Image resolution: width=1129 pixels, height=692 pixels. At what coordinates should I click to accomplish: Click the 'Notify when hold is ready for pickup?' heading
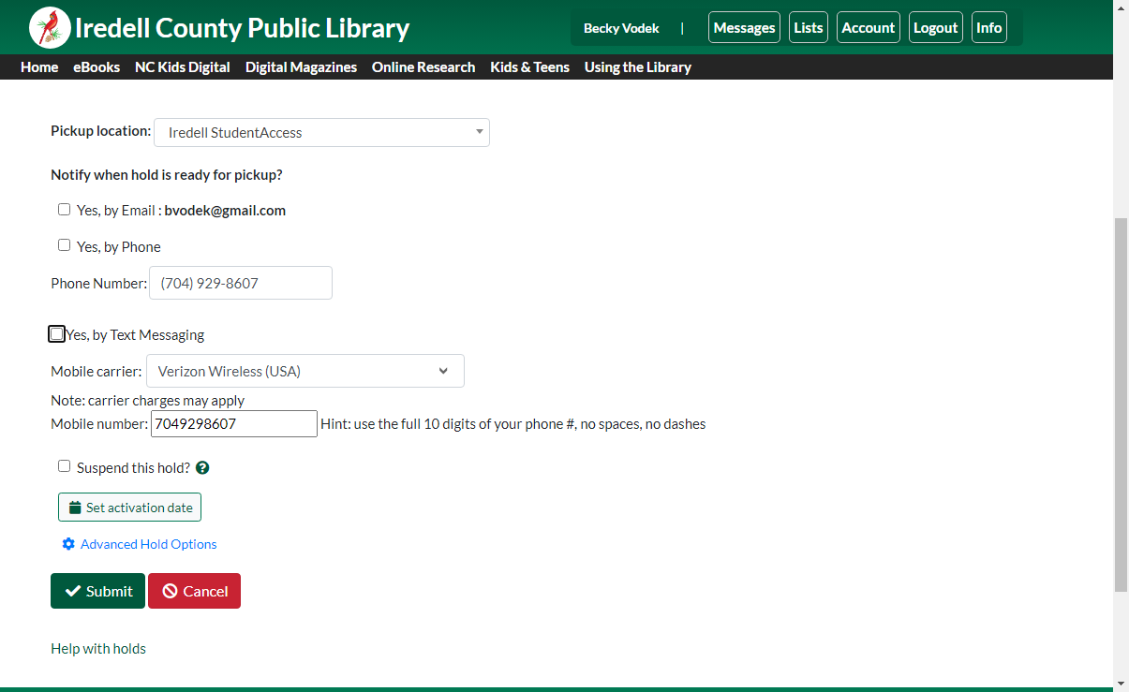[x=167, y=175]
